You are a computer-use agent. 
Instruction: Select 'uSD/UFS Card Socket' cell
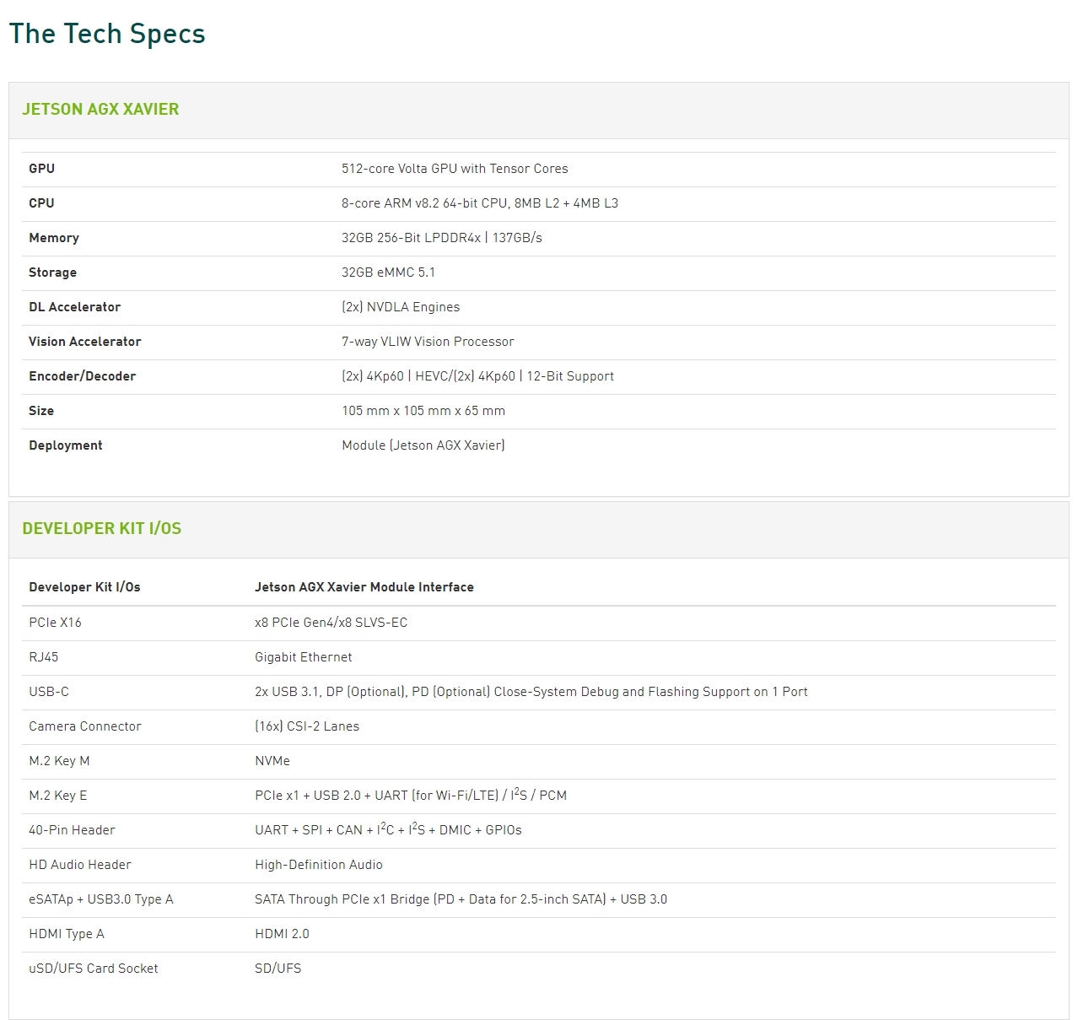(x=94, y=969)
